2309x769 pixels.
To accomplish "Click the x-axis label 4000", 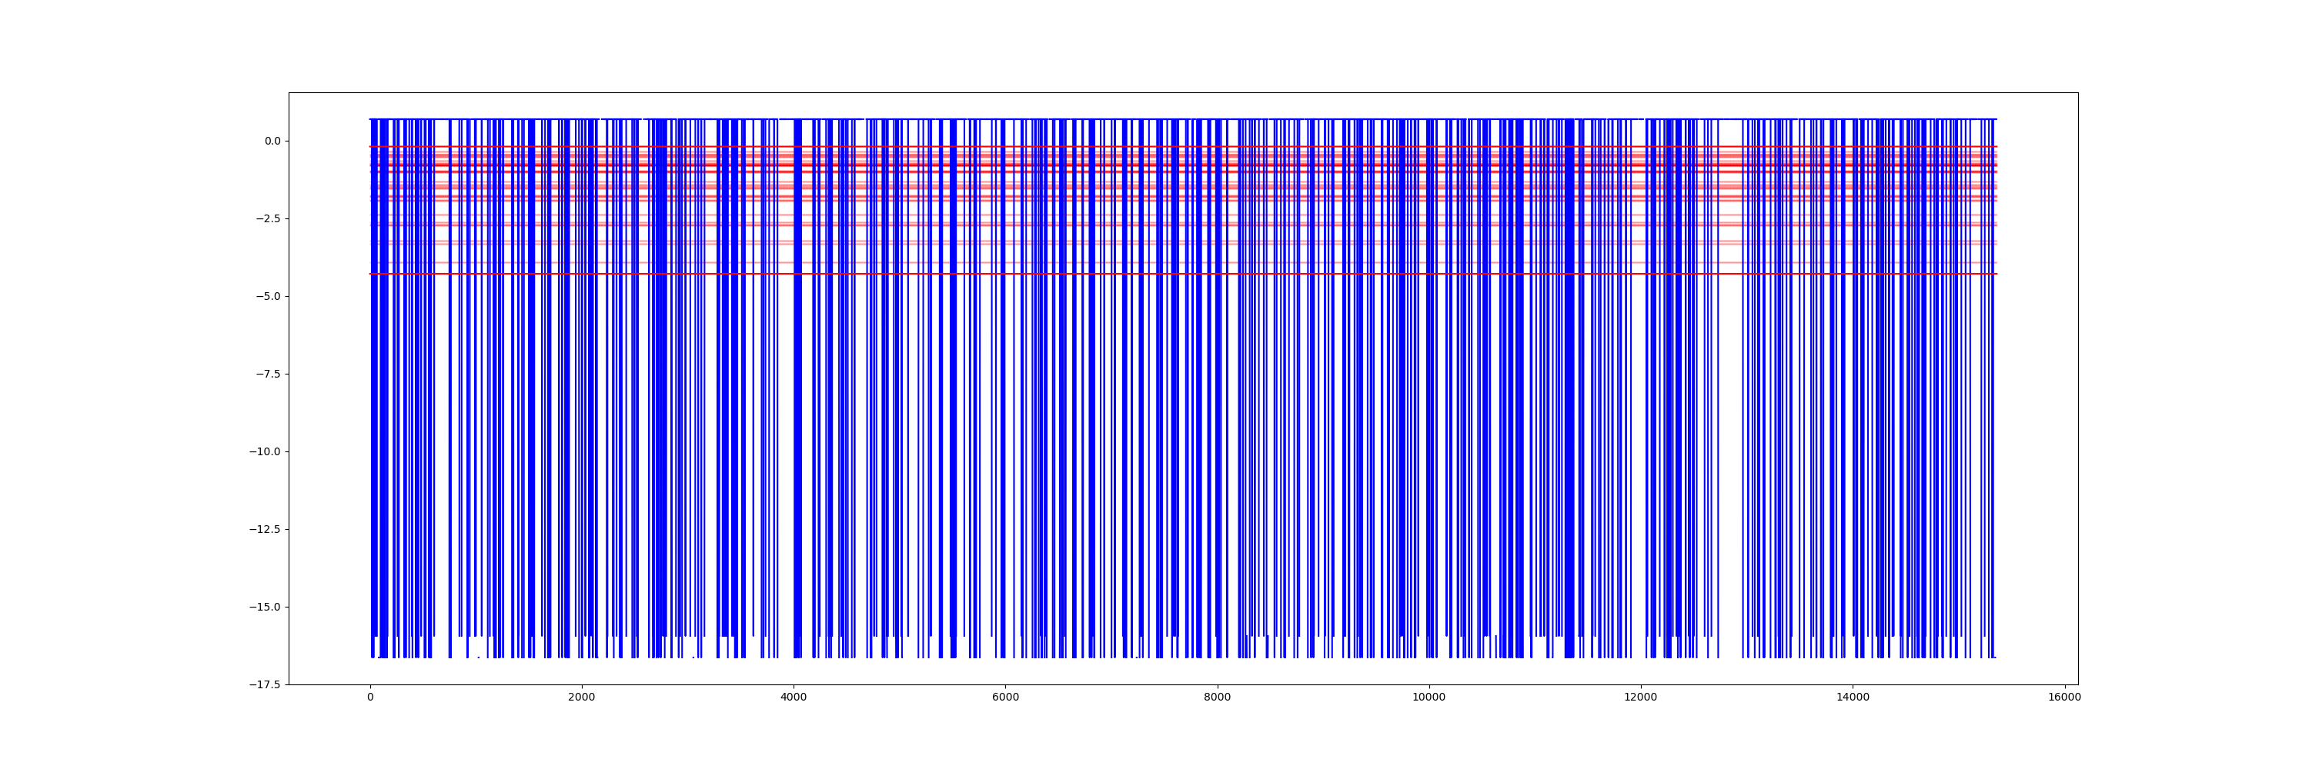I will [794, 698].
